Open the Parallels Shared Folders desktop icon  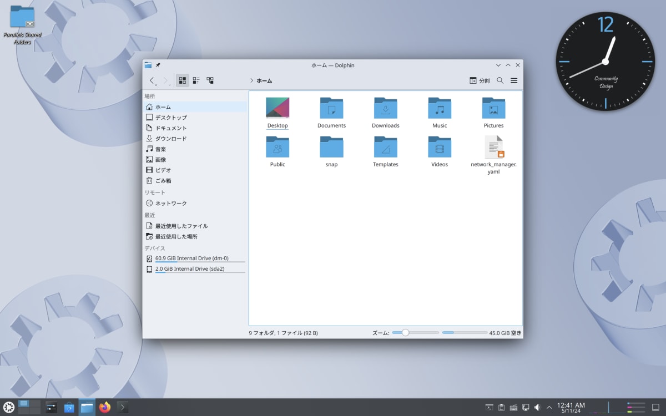pyautogui.click(x=22, y=24)
